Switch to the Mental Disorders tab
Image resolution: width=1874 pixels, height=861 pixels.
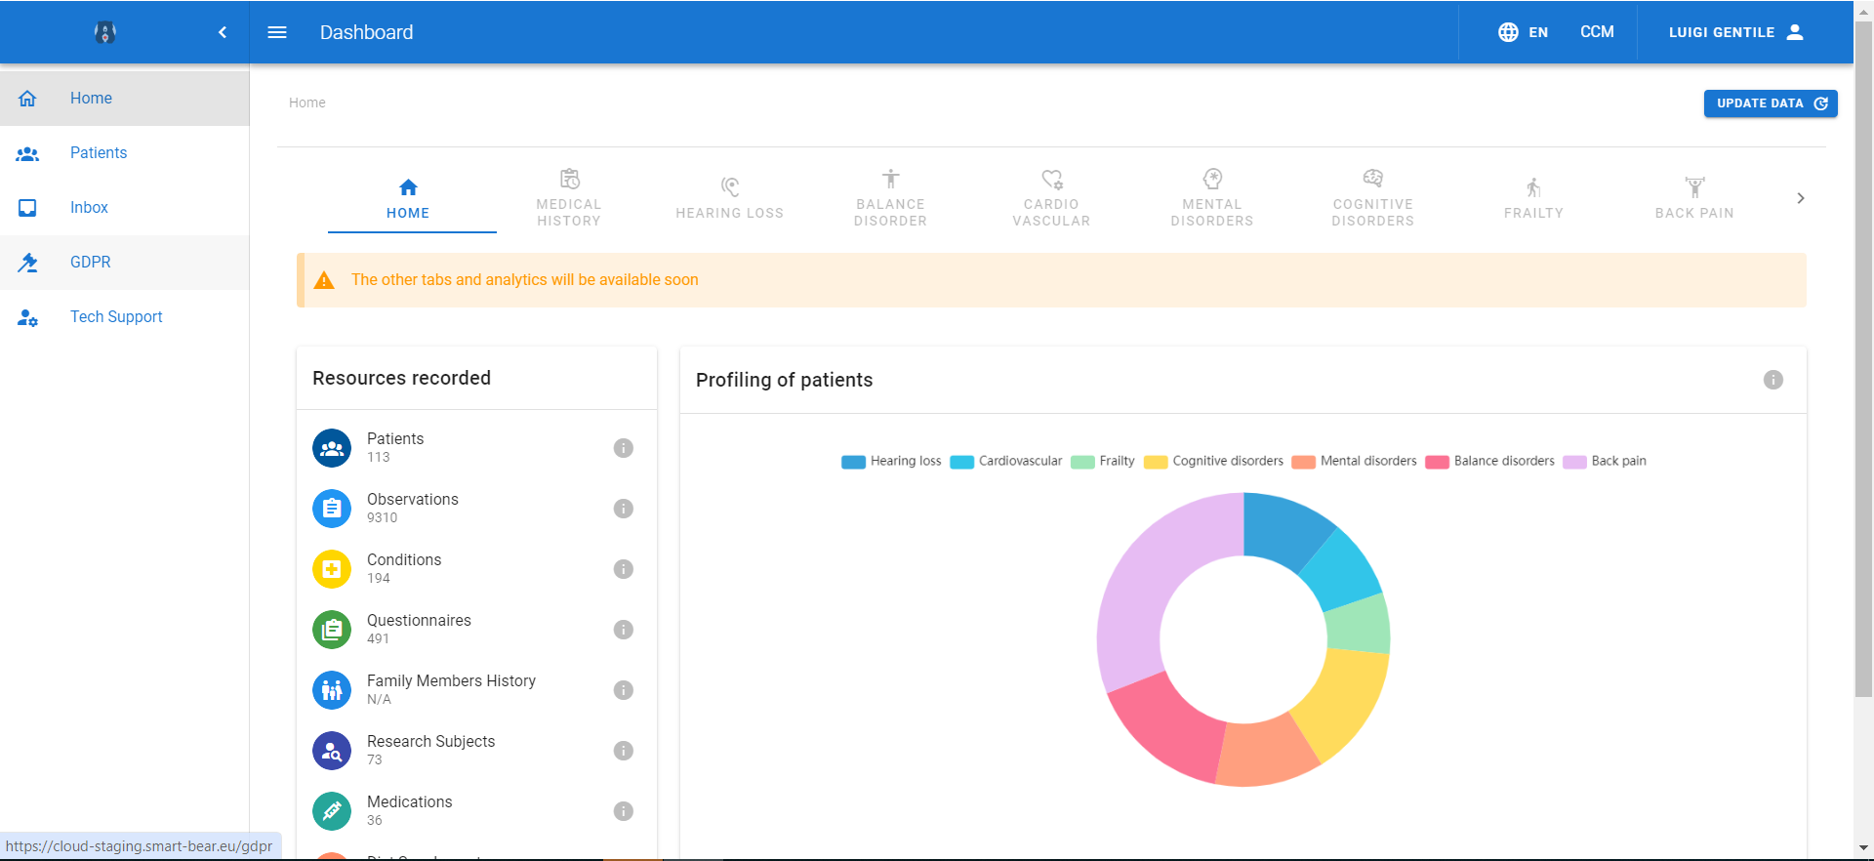[1212, 198]
